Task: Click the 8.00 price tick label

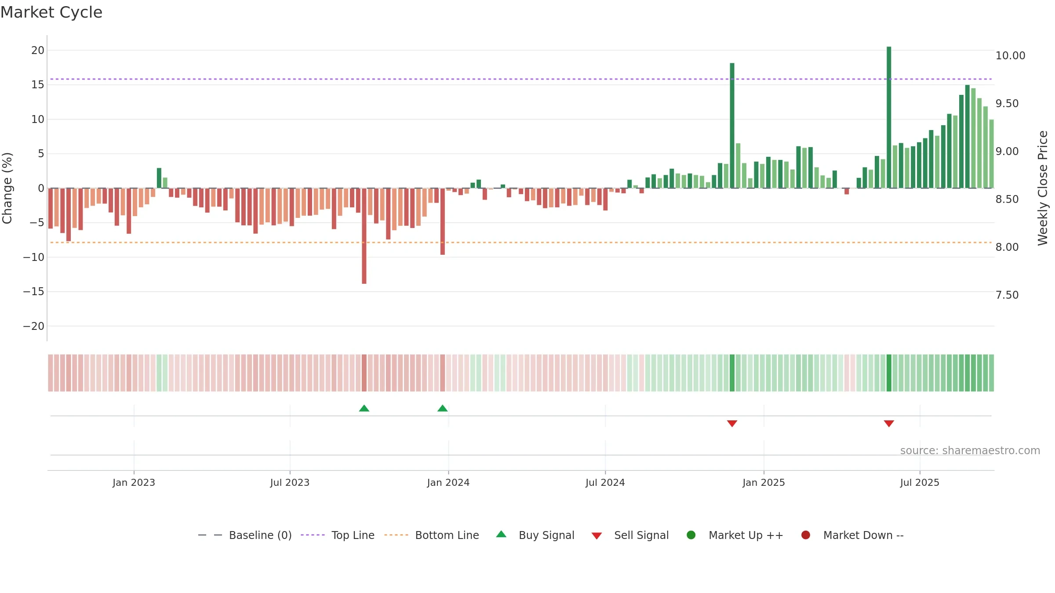Action: pos(1007,247)
